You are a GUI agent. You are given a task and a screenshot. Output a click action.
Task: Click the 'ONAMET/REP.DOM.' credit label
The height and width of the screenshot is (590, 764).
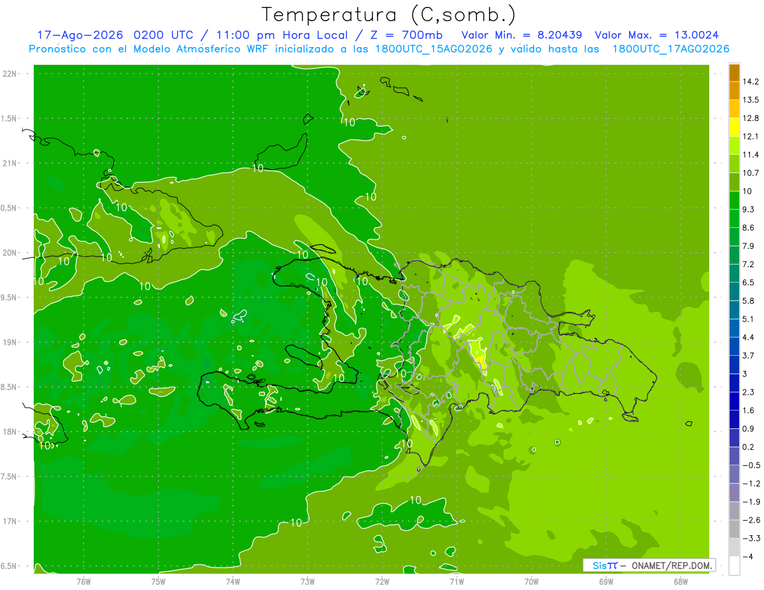tap(672, 565)
